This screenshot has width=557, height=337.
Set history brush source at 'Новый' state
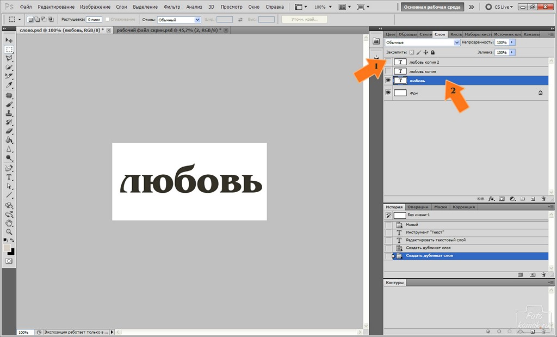[x=388, y=225]
